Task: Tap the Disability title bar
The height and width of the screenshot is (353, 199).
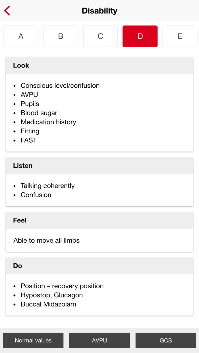Action: [100, 10]
